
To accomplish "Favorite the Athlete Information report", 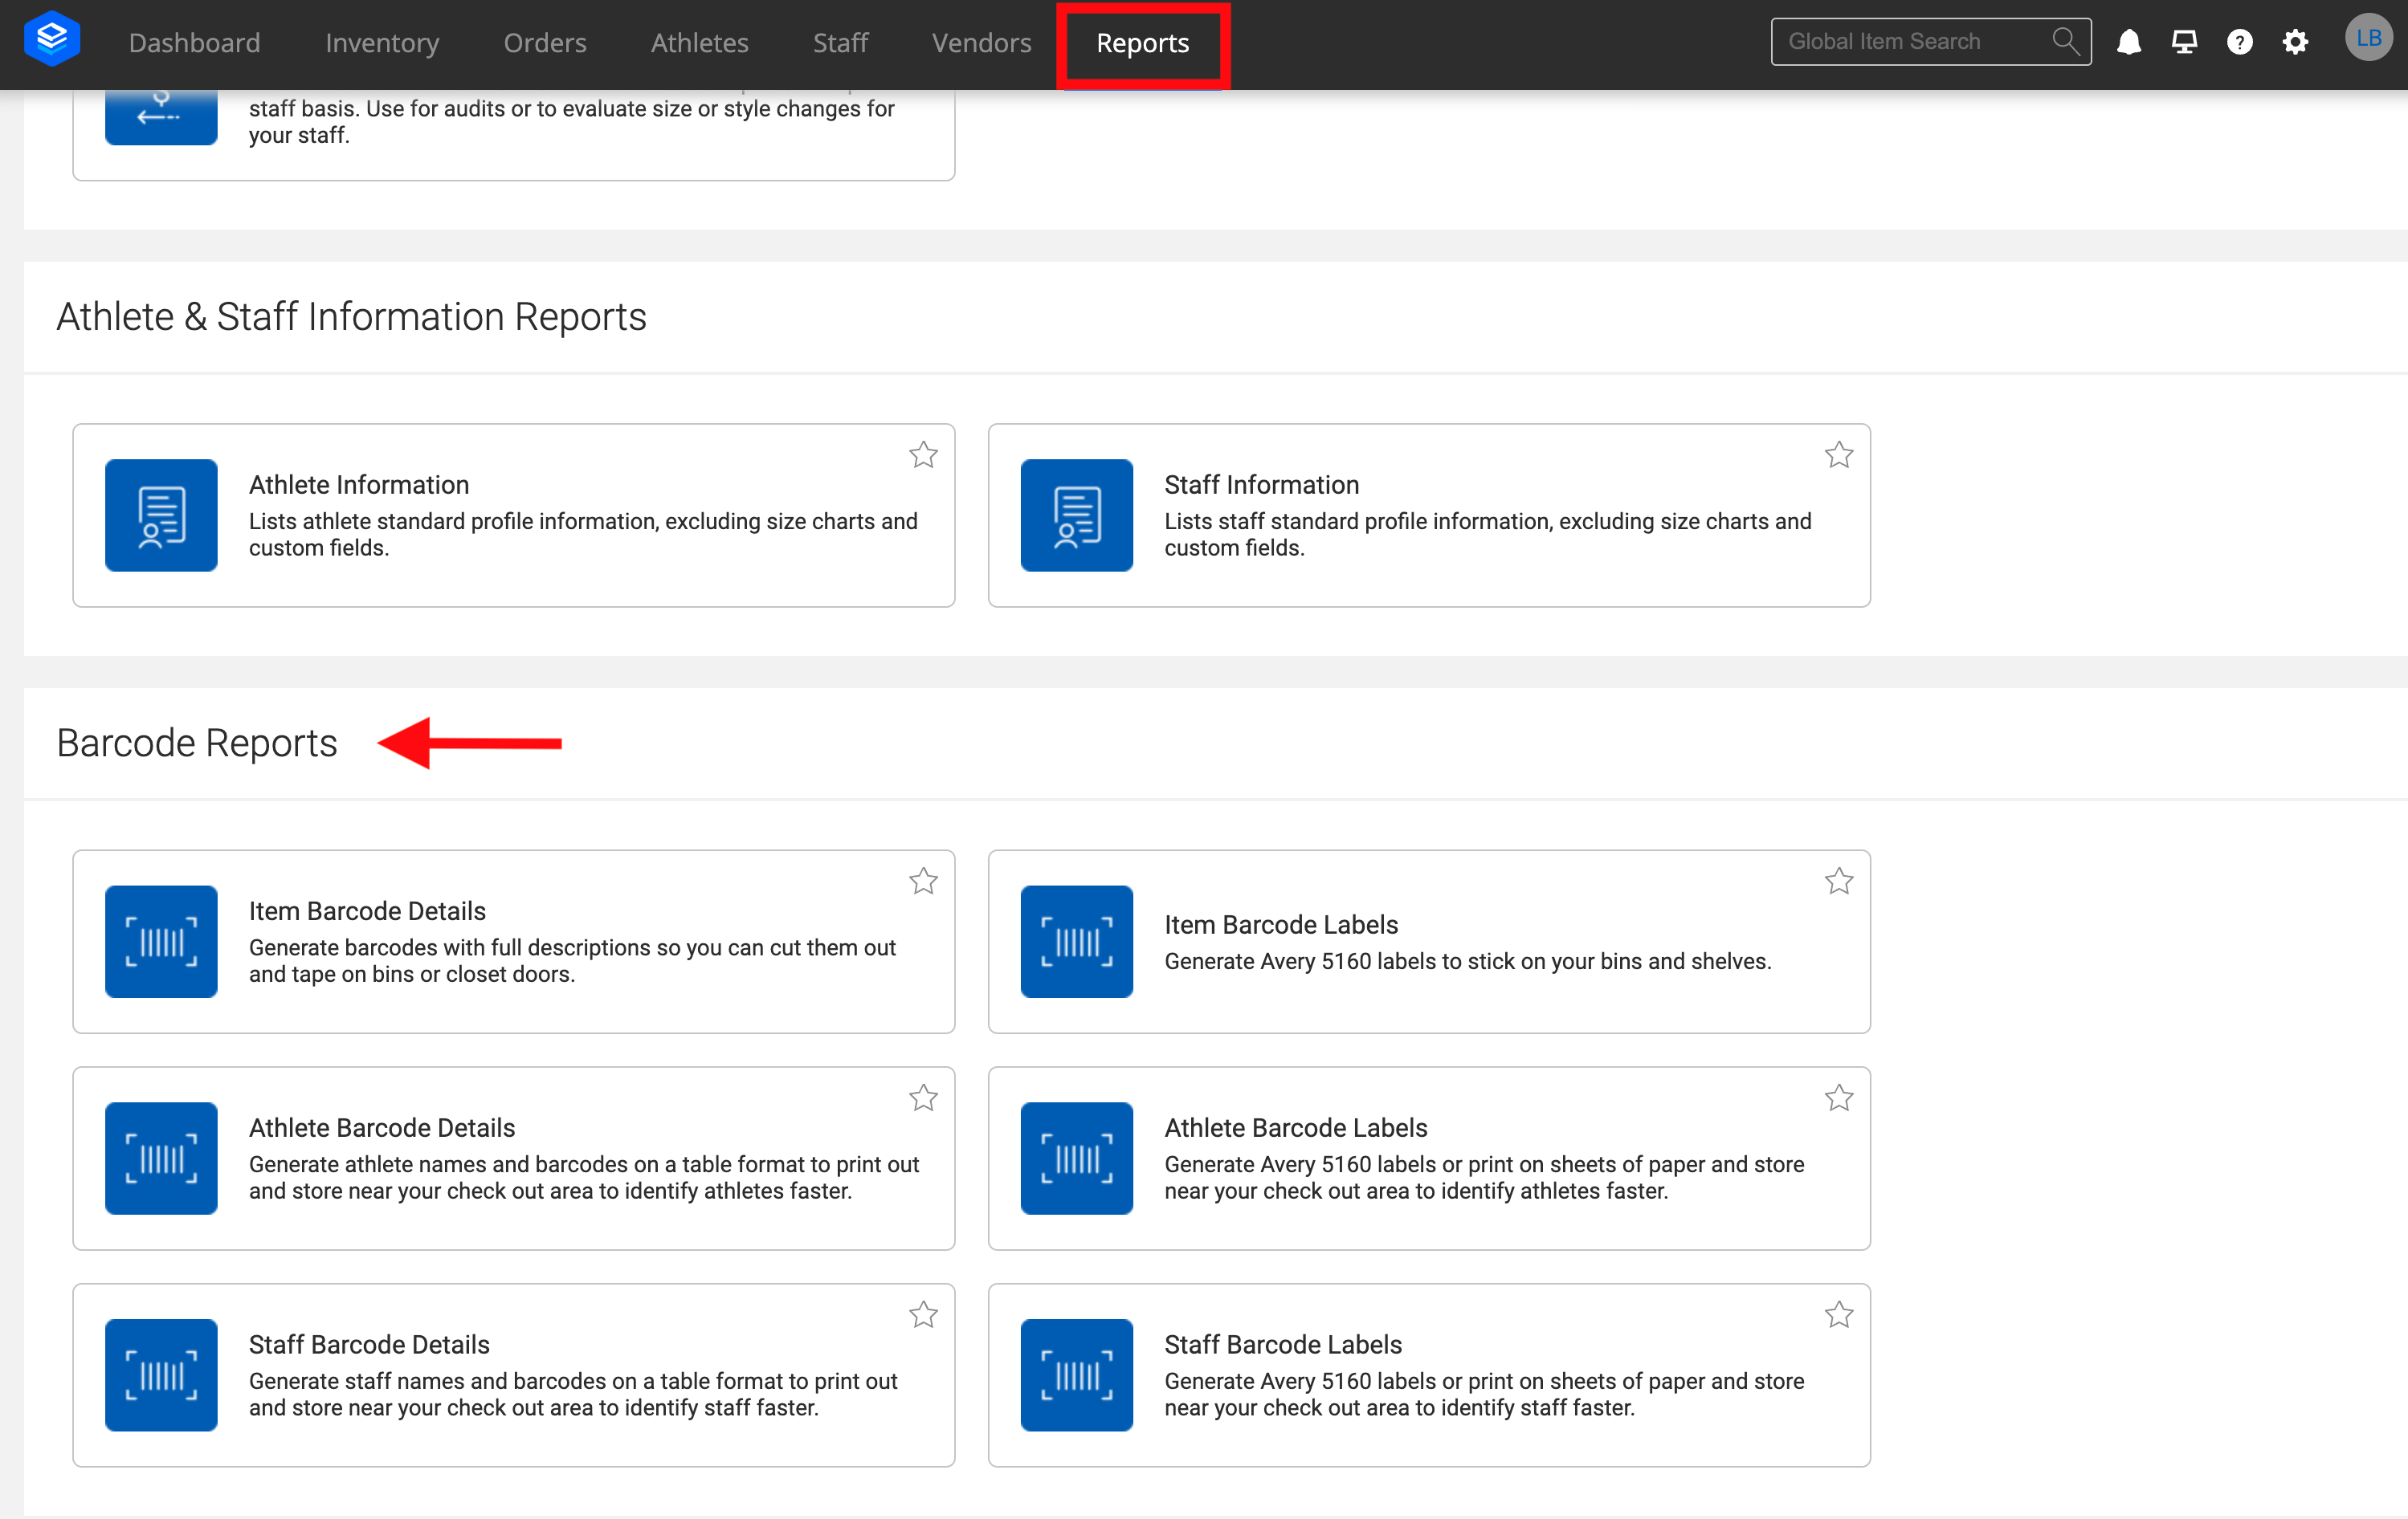I will (923, 454).
